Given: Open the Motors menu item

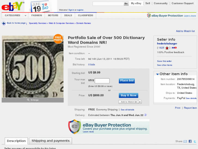Looking at the screenshot, I should click(53, 16).
